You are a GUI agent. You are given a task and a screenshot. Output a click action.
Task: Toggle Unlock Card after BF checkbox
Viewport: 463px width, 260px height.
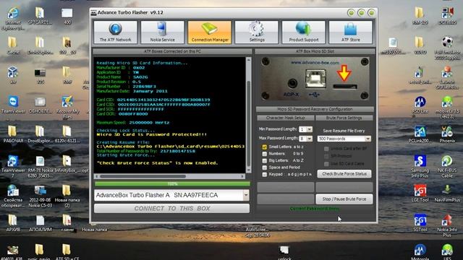pyautogui.click(x=326, y=149)
